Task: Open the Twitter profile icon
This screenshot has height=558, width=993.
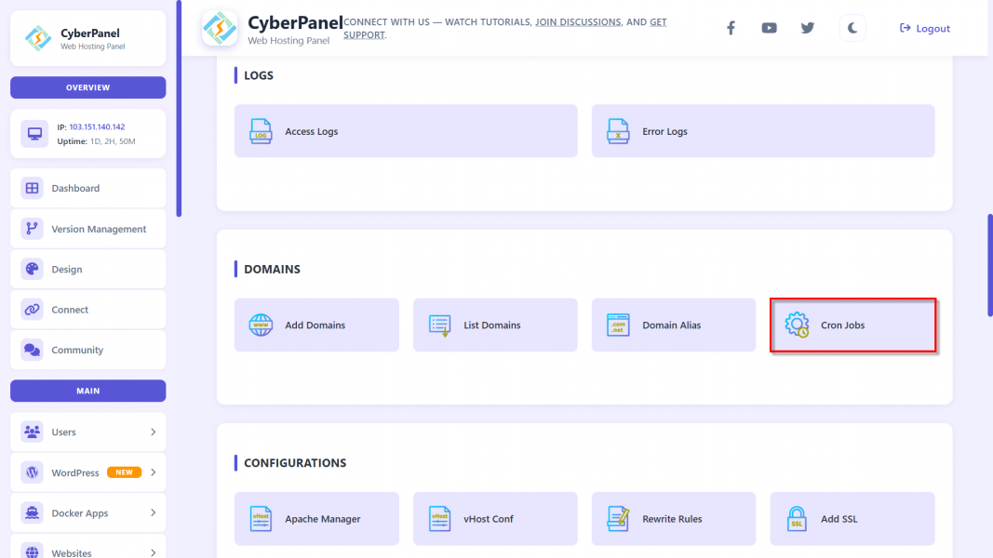Action: tap(808, 28)
